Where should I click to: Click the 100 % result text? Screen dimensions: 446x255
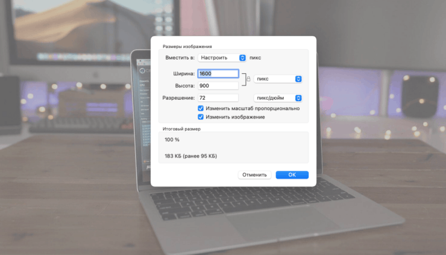[x=172, y=140]
